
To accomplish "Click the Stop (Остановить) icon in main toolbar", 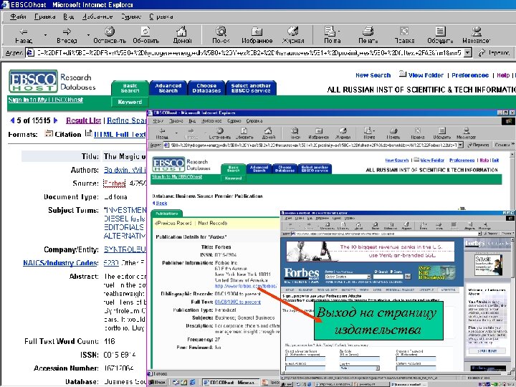I will [110, 35].
